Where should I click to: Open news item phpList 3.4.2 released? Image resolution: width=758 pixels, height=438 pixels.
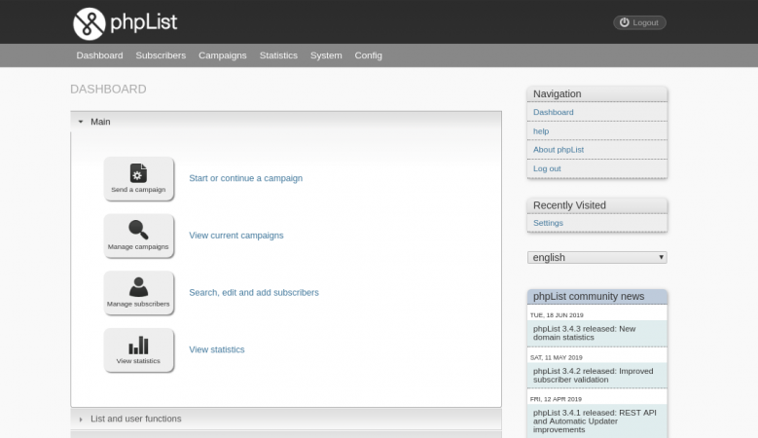pyautogui.click(x=597, y=375)
